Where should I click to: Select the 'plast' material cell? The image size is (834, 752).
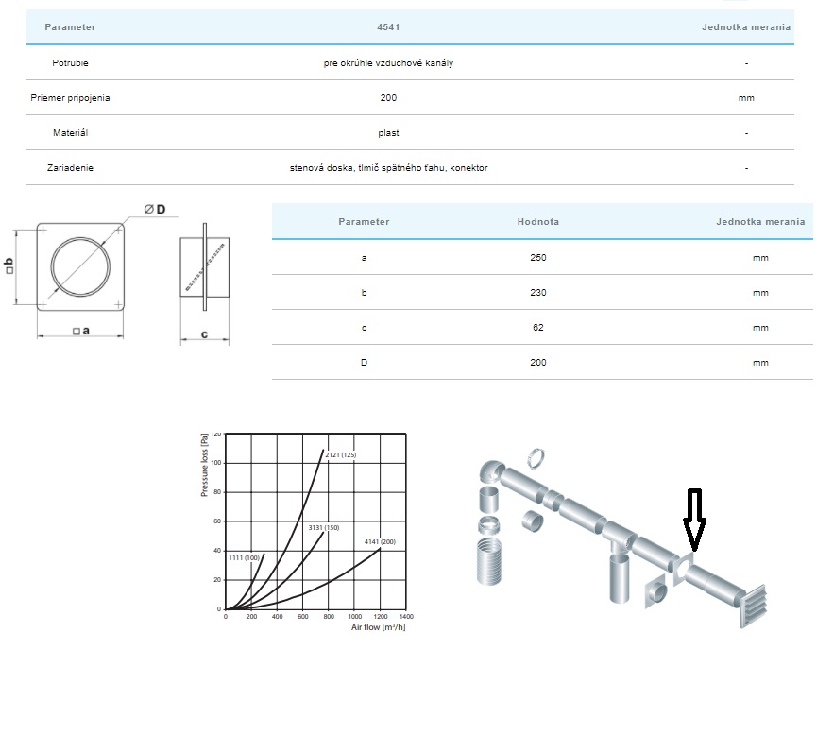point(388,133)
